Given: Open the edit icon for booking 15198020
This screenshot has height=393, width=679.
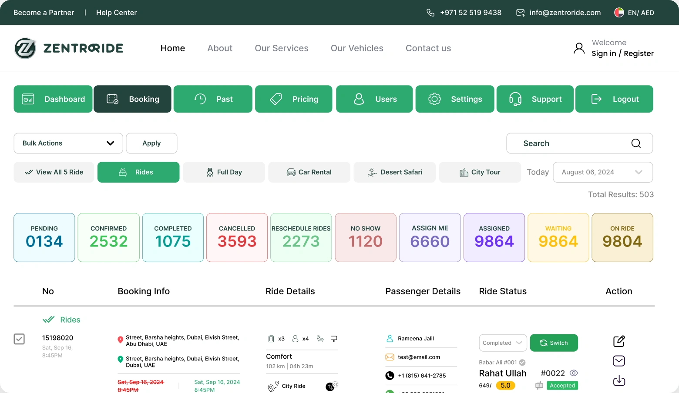Looking at the screenshot, I should coord(619,341).
